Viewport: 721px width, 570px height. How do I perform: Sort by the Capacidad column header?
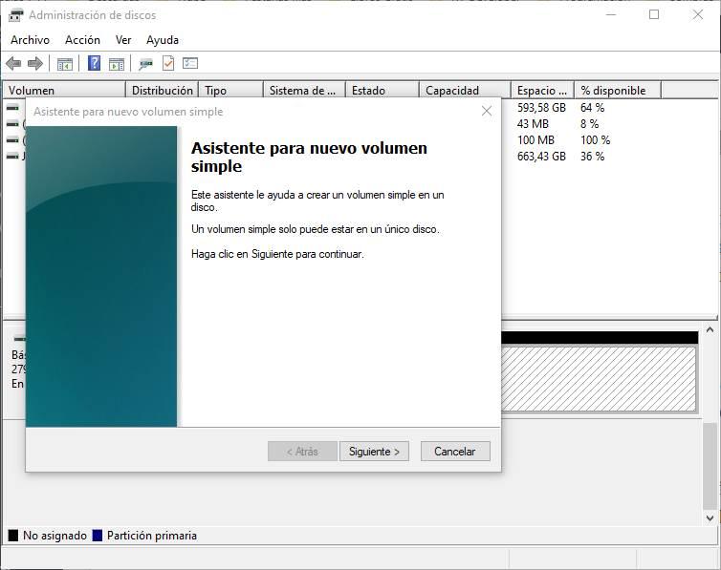(466, 90)
